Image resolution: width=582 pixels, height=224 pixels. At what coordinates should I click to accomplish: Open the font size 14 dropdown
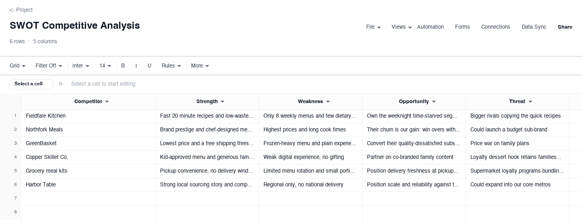point(105,66)
